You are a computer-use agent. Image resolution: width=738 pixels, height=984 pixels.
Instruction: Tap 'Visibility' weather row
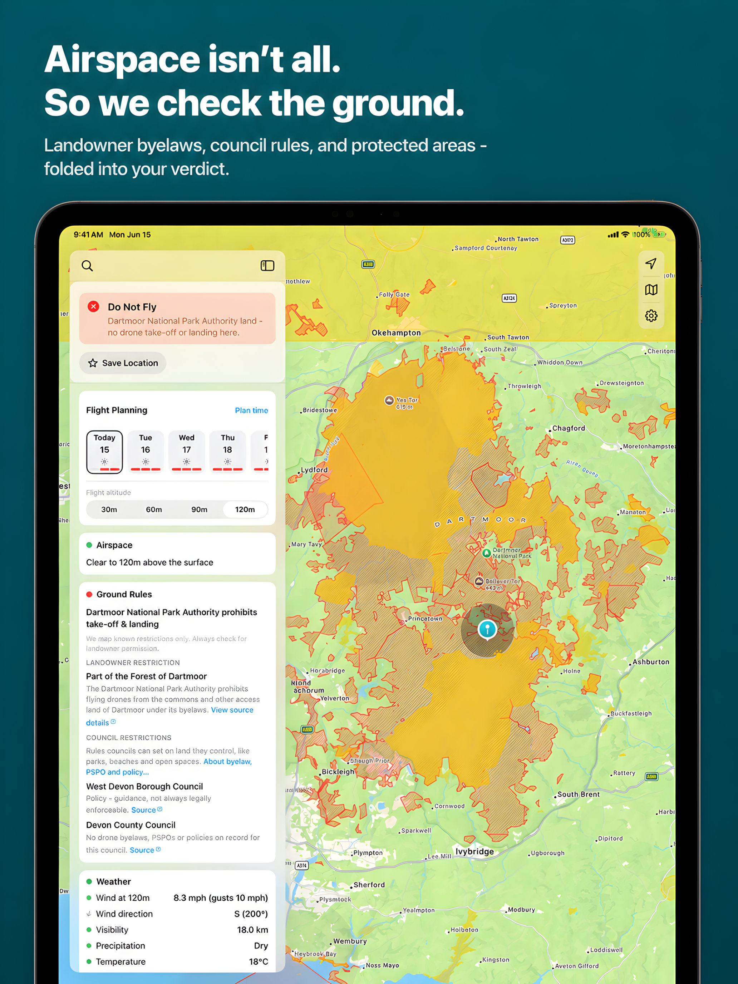(177, 930)
